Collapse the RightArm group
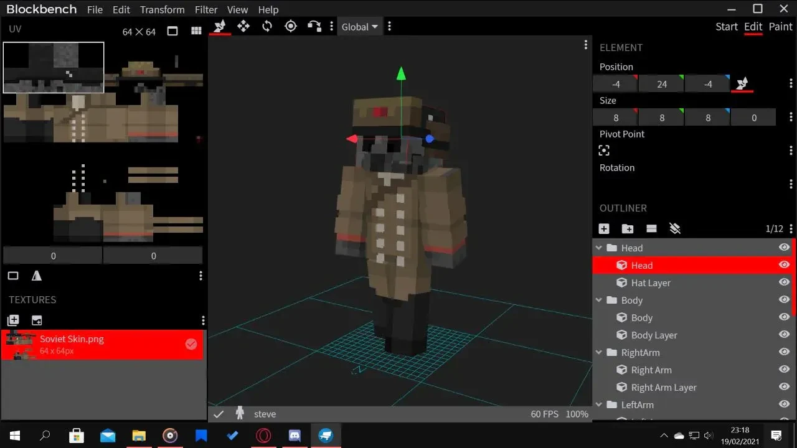This screenshot has width=797, height=448. 599,352
